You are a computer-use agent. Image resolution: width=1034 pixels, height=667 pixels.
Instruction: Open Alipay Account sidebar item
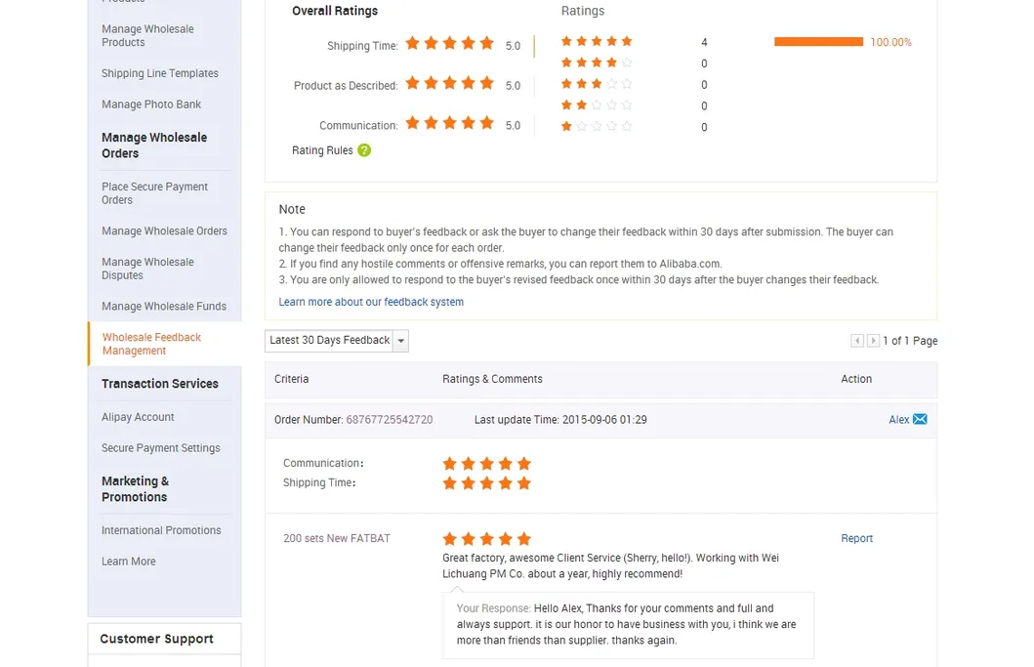pos(138,417)
